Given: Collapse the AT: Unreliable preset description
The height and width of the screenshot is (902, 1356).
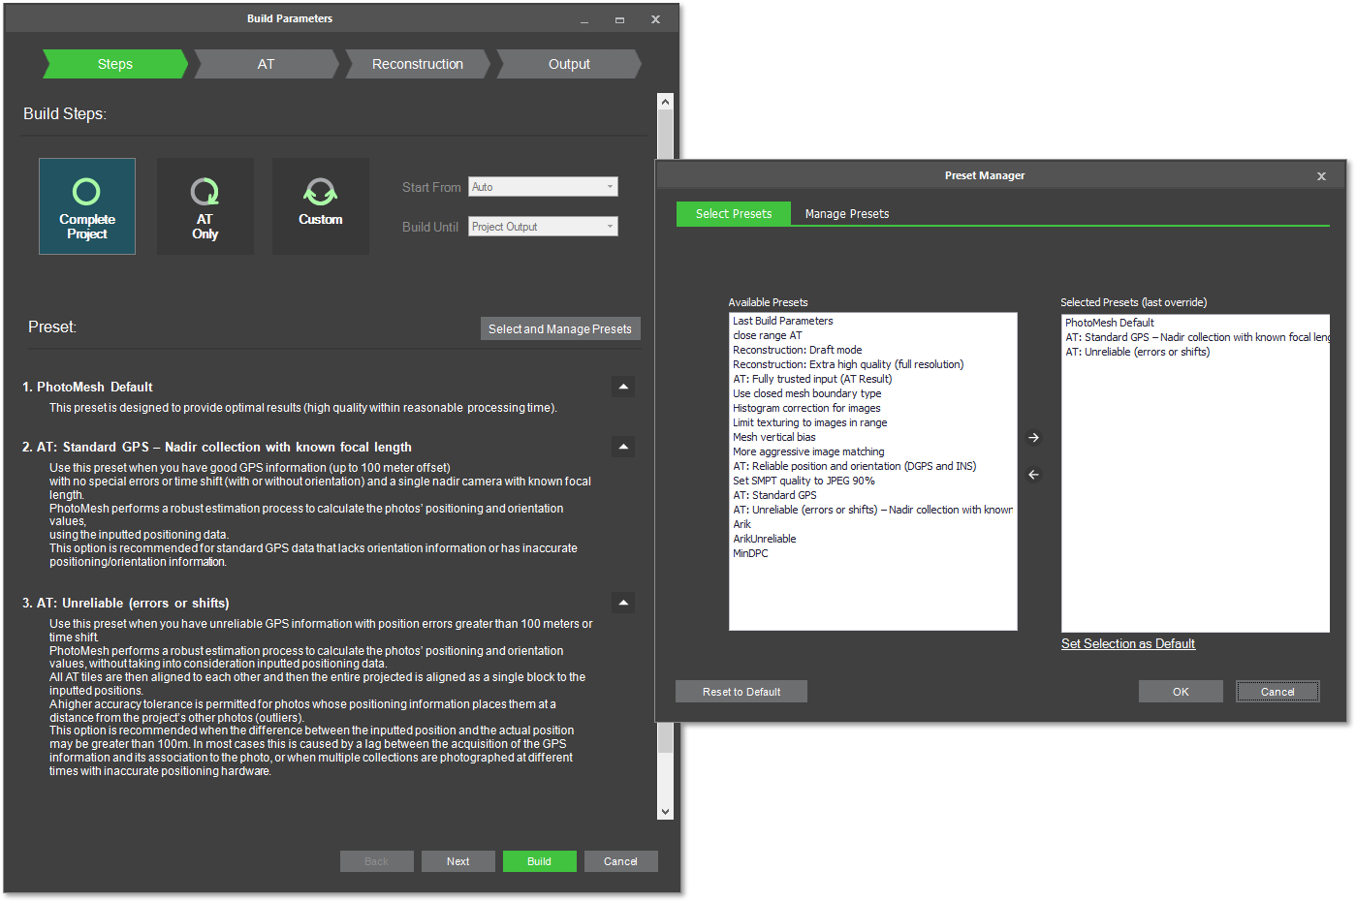Looking at the screenshot, I should pos(623,603).
